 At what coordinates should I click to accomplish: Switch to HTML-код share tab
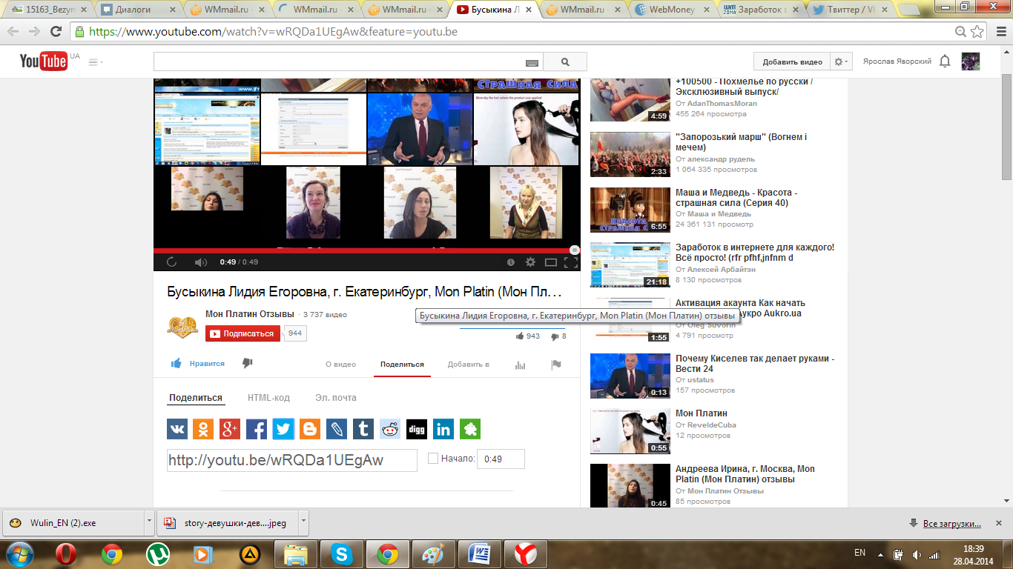point(268,398)
